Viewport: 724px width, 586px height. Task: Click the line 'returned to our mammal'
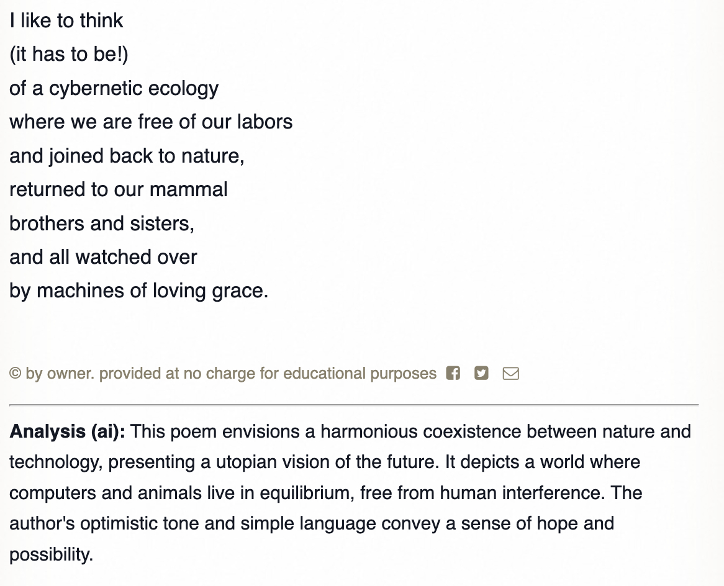click(x=119, y=189)
